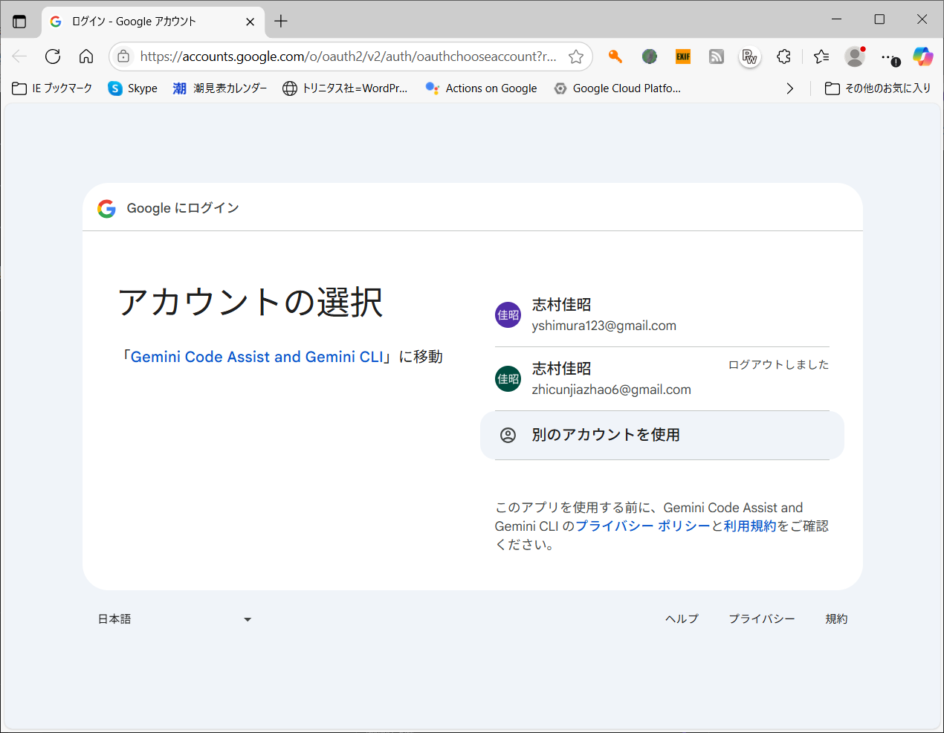View site information lock icon
Image resolution: width=944 pixels, height=733 pixels.
coord(123,56)
